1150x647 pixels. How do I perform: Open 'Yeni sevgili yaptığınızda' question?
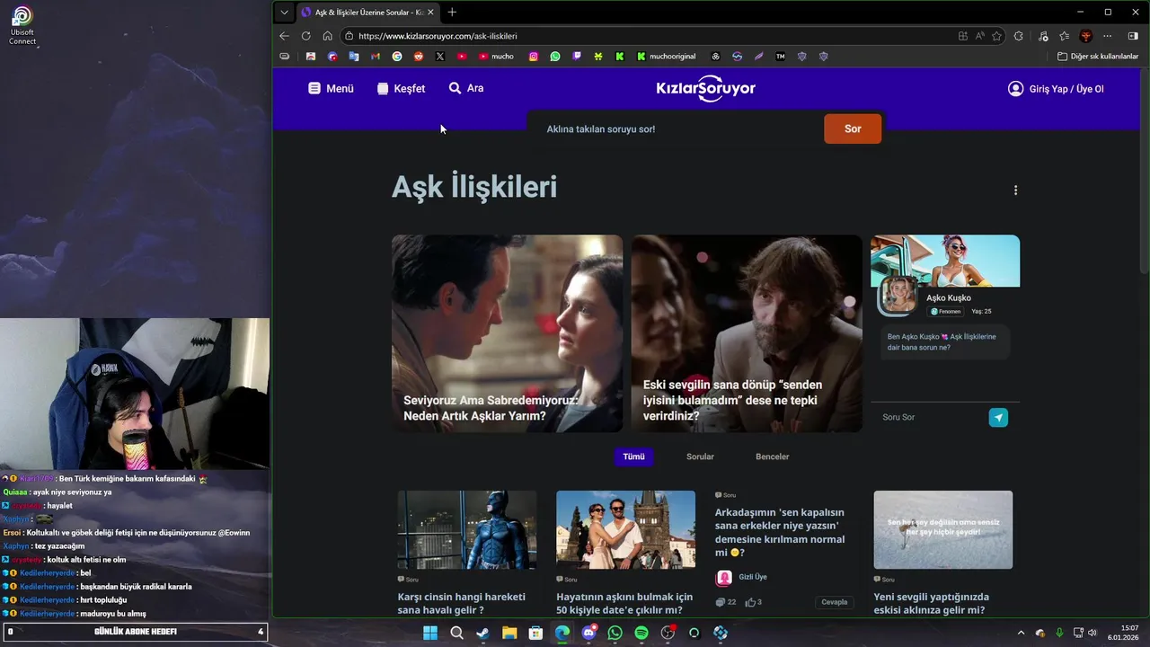[932, 603]
